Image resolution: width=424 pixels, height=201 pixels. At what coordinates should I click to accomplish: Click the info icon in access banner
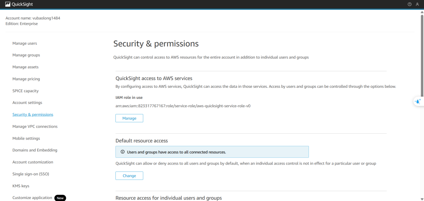(122, 152)
